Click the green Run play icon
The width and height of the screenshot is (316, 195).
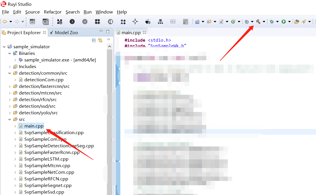click(x=284, y=22)
